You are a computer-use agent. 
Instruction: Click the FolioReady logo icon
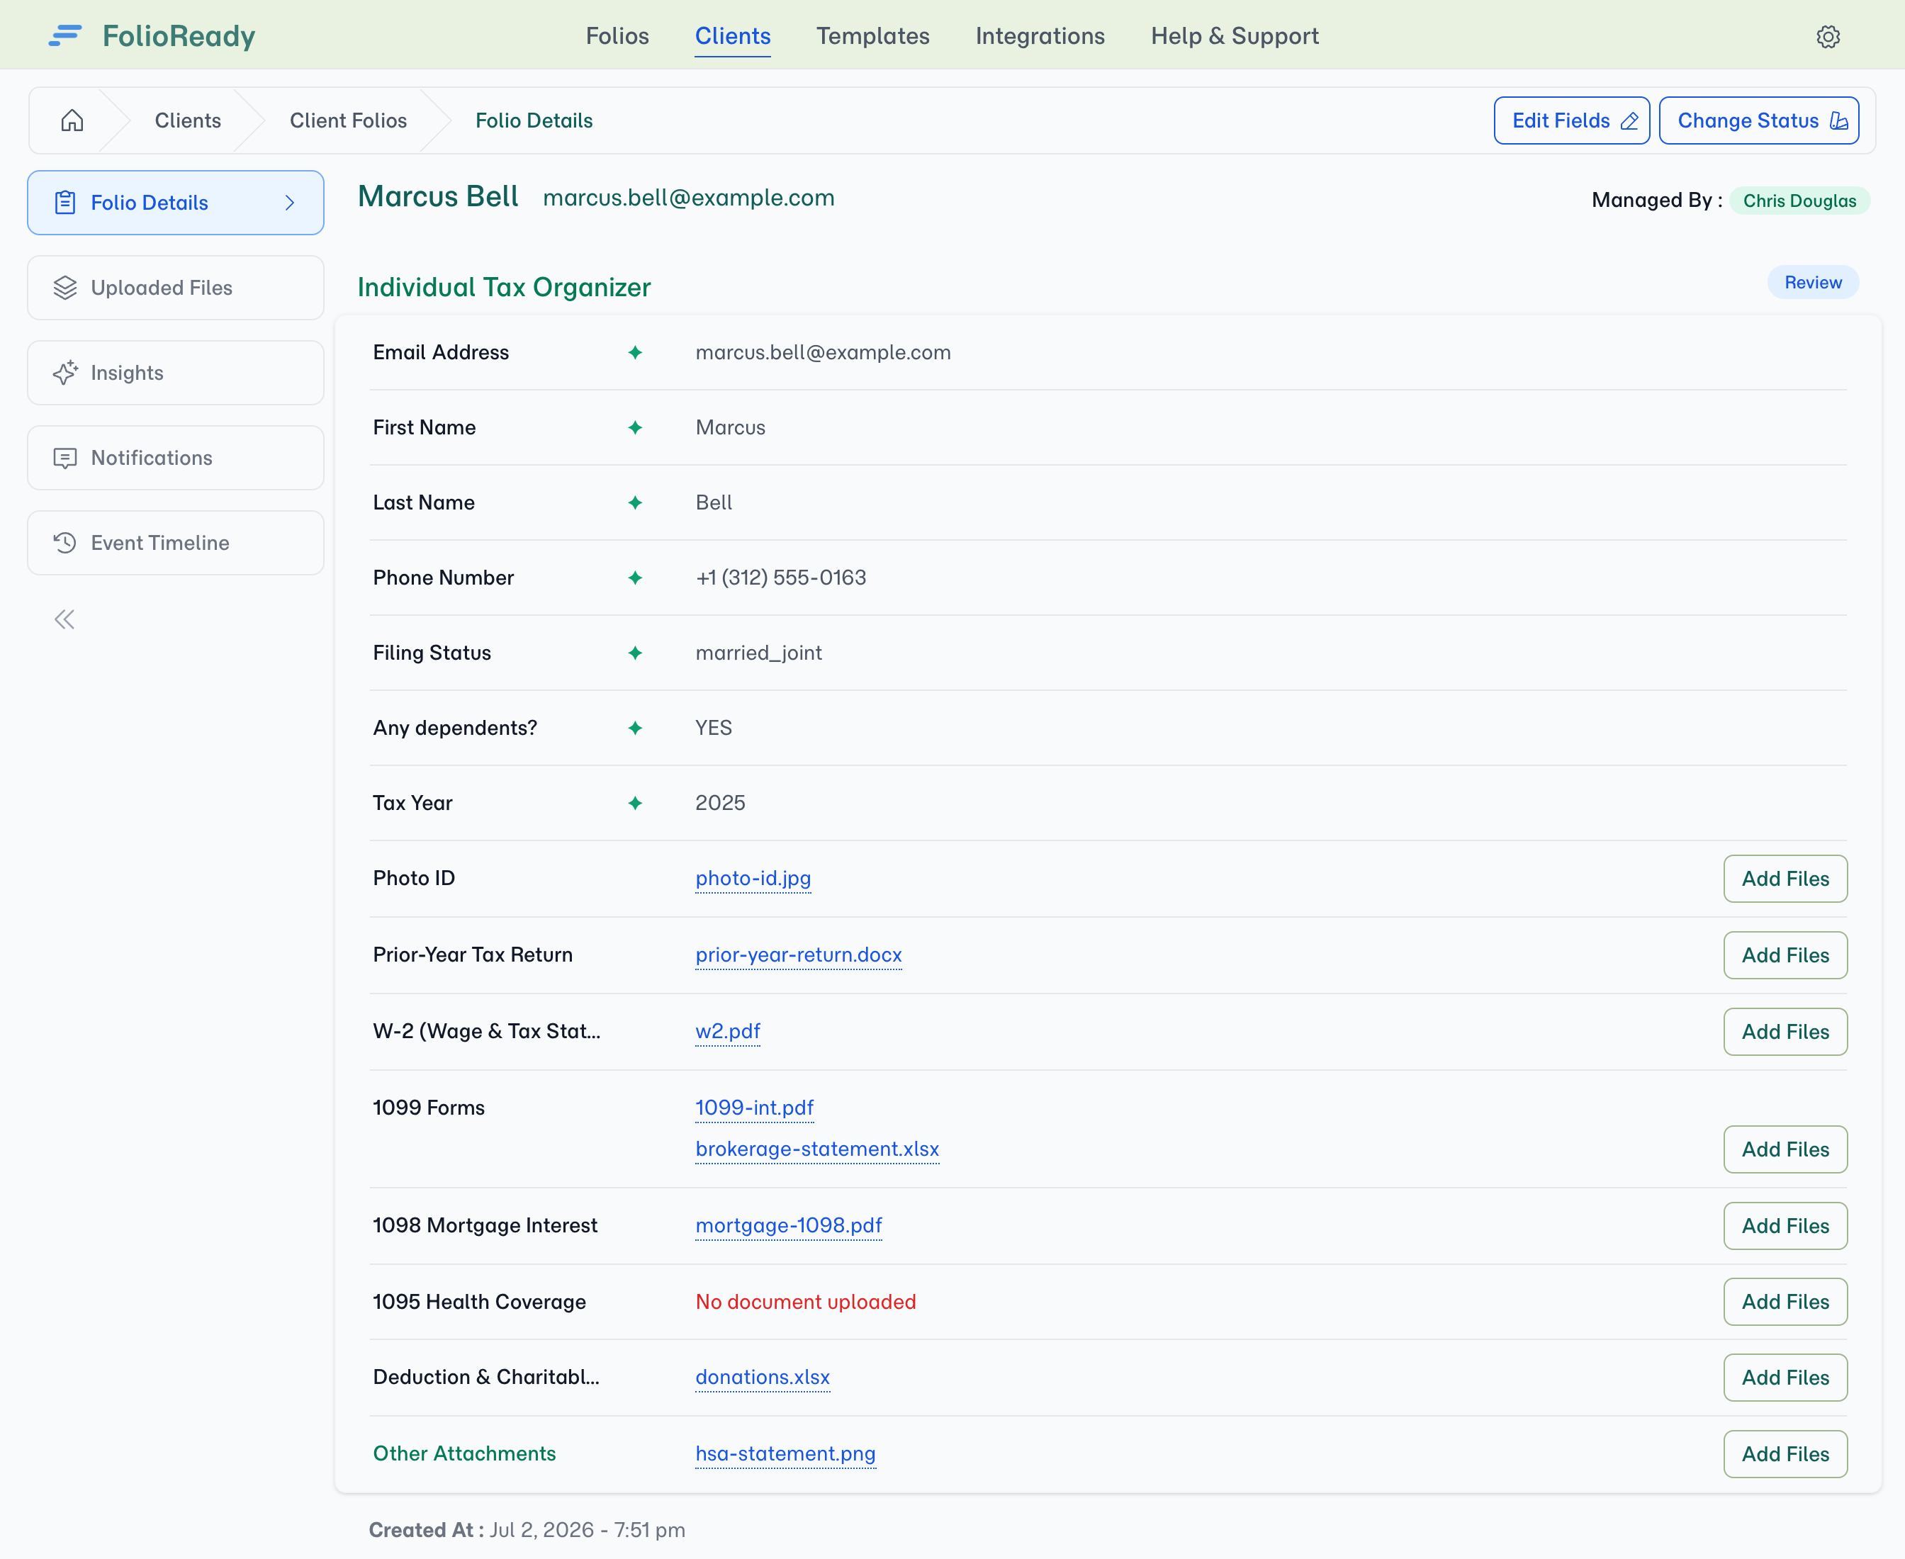64,36
